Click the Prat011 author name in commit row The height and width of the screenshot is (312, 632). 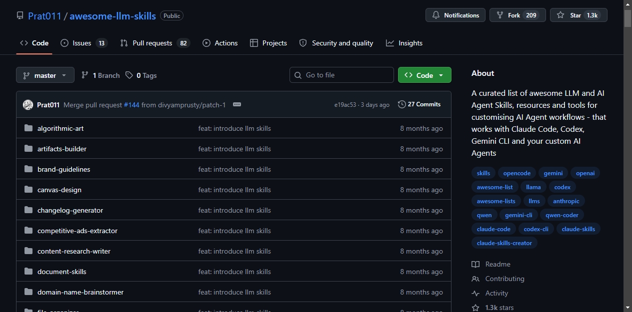(x=48, y=105)
